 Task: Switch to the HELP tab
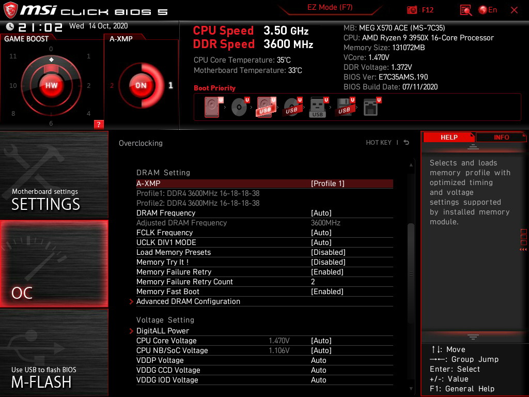(x=449, y=138)
